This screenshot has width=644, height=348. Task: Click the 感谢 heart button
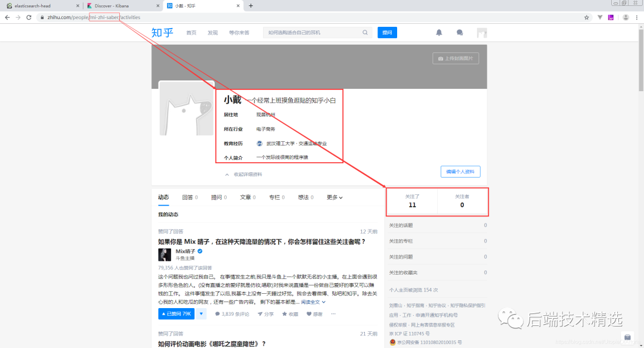pyautogui.click(x=315, y=314)
